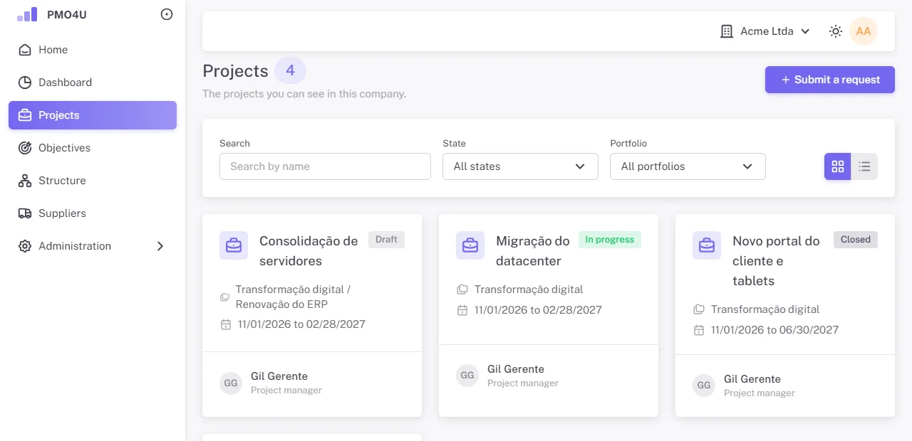Open the Consolidação de servidores project title
This screenshot has width=912, height=441.
(x=309, y=251)
